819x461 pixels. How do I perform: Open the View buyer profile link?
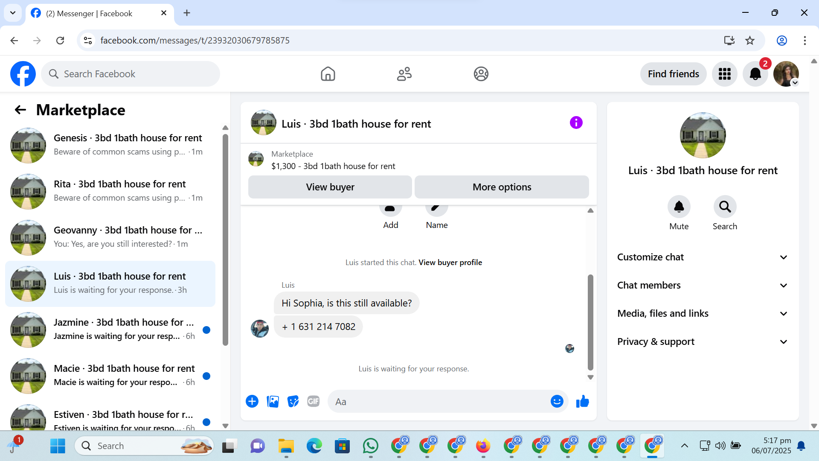[x=450, y=263]
